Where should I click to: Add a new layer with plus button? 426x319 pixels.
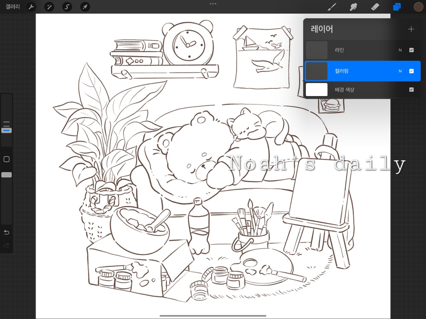pyautogui.click(x=411, y=29)
